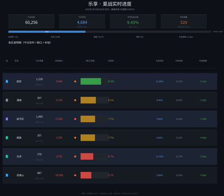The width and height of the screenshot is (224, 196).
Task: Click the blue overall day progress bar
Action: pos(47,32)
